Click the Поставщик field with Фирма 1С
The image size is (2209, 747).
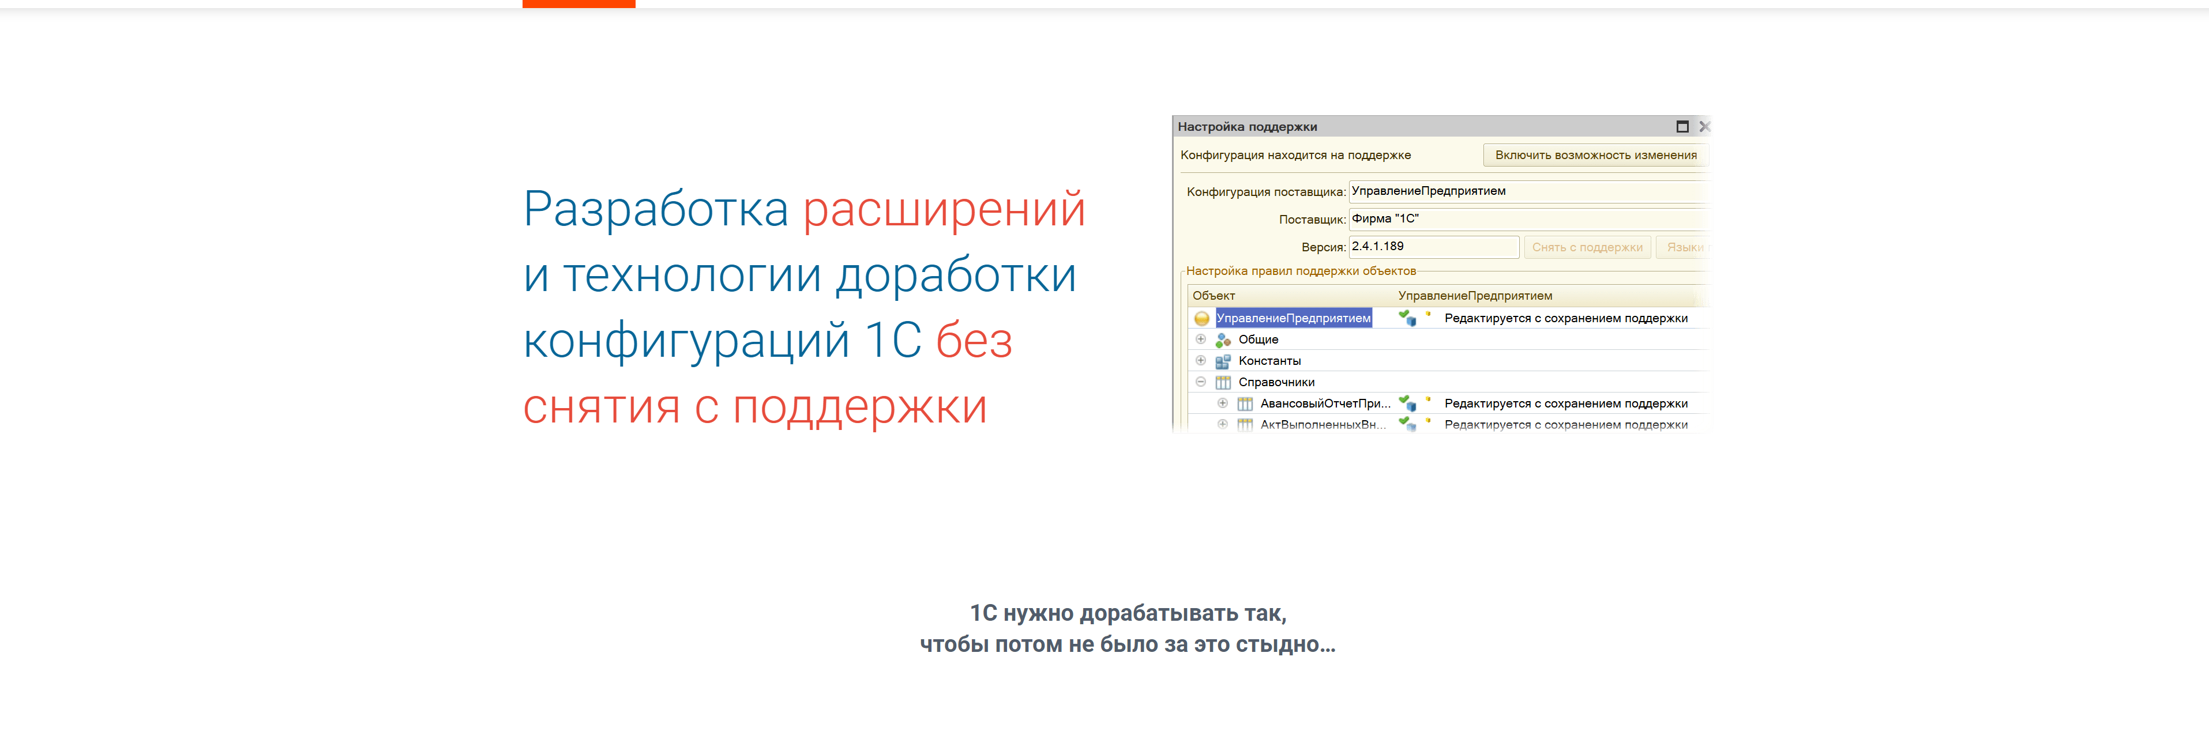coord(1527,219)
